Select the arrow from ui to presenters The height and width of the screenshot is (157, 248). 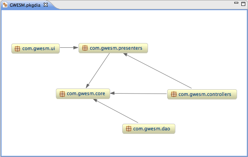click(69, 48)
